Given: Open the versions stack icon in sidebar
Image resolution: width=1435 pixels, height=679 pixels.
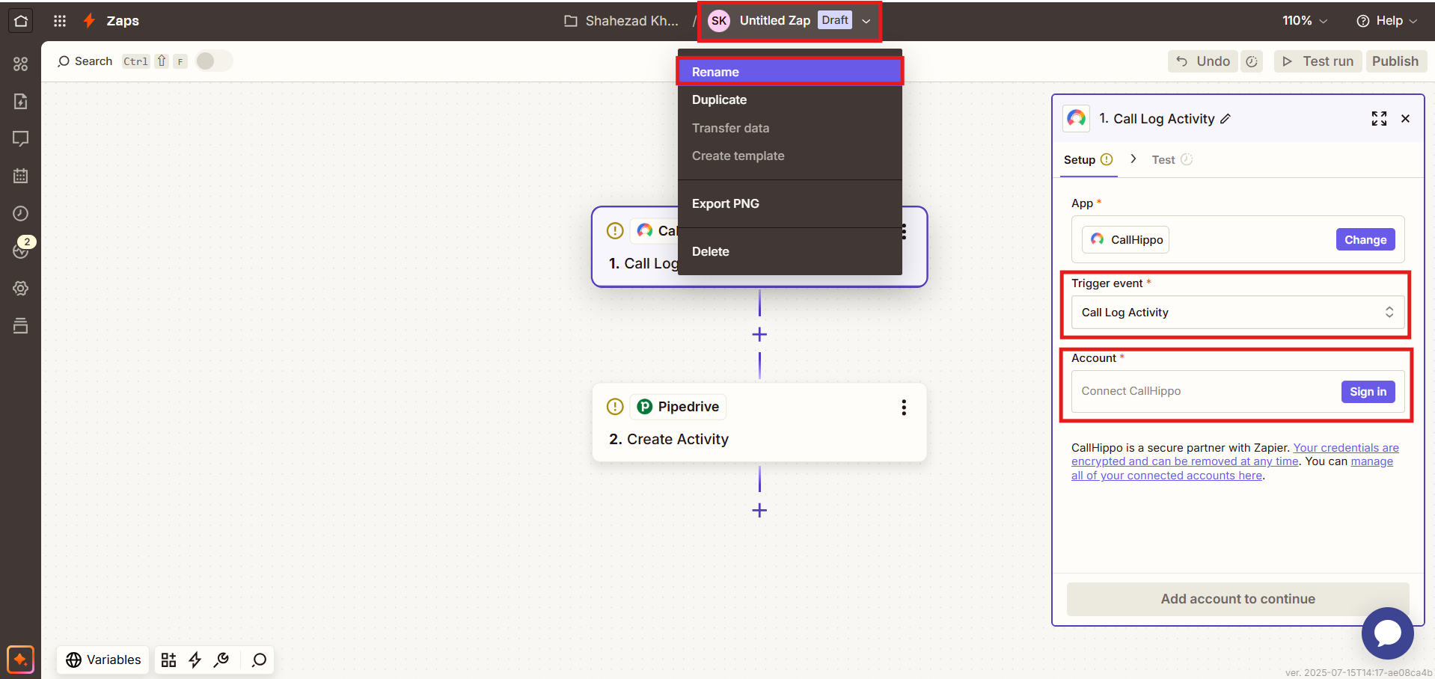Looking at the screenshot, I should tap(21, 325).
